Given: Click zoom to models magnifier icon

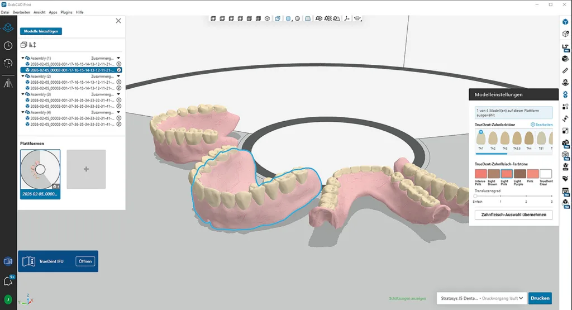Looking at the screenshot, I should pos(318,18).
